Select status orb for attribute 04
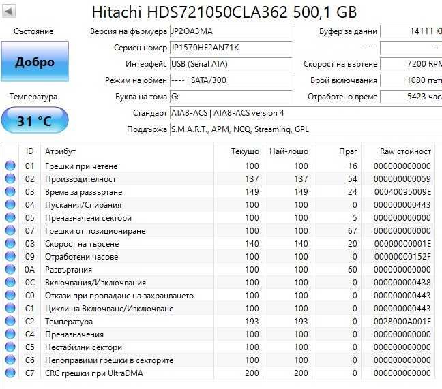 click(10, 204)
